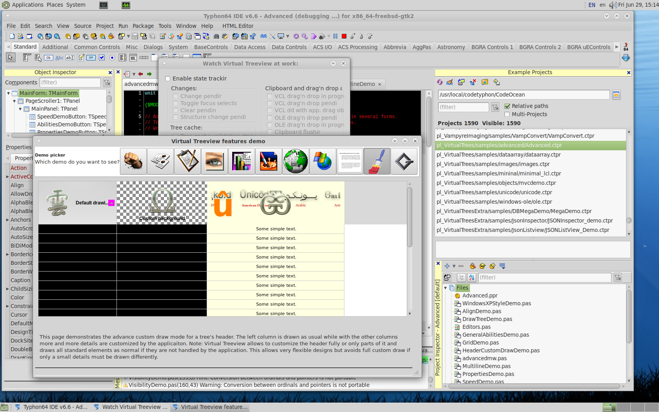Collapse the MainForm: TMainForm tree node

pyautogui.click(x=8, y=93)
